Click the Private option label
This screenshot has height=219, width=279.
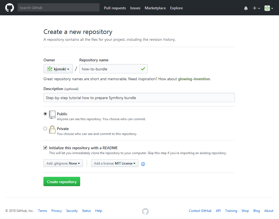pyautogui.click(x=63, y=129)
